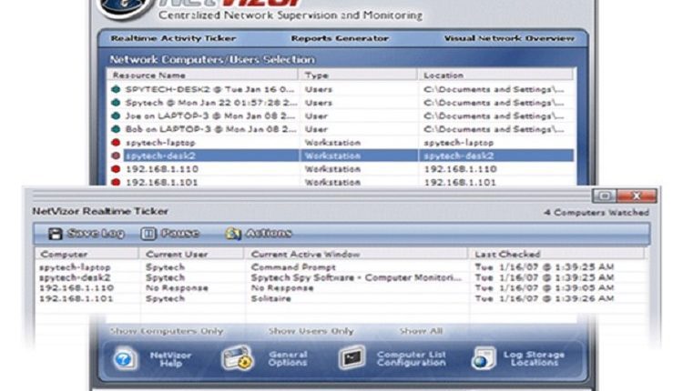Click the green icon beside Joe on LAPTOP-3
The width and height of the screenshot is (683, 391).
[x=116, y=116]
